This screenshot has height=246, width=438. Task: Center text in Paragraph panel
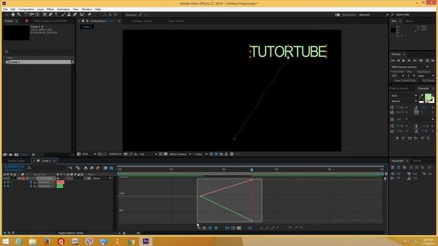[x=398, y=167]
